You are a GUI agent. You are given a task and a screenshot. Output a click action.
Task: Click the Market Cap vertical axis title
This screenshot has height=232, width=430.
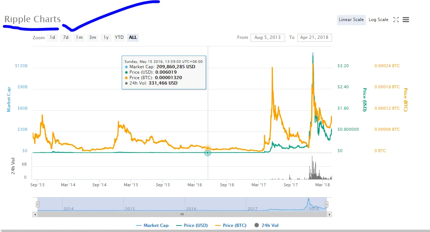click(x=9, y=99)
